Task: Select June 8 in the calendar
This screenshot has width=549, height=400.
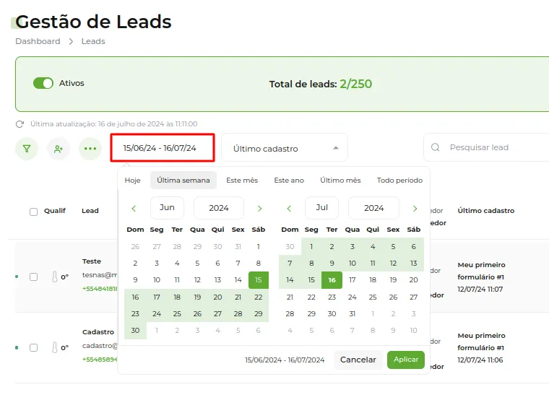Action: pos(259,263)
